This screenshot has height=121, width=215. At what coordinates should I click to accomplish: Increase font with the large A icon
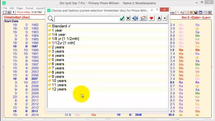159,18
